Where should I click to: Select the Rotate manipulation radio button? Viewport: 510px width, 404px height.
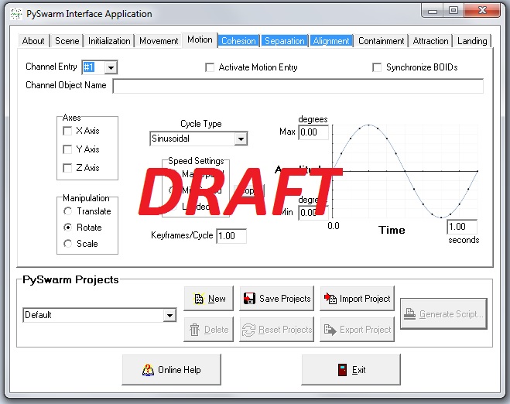pyautogui.click(x=67, y=227)
